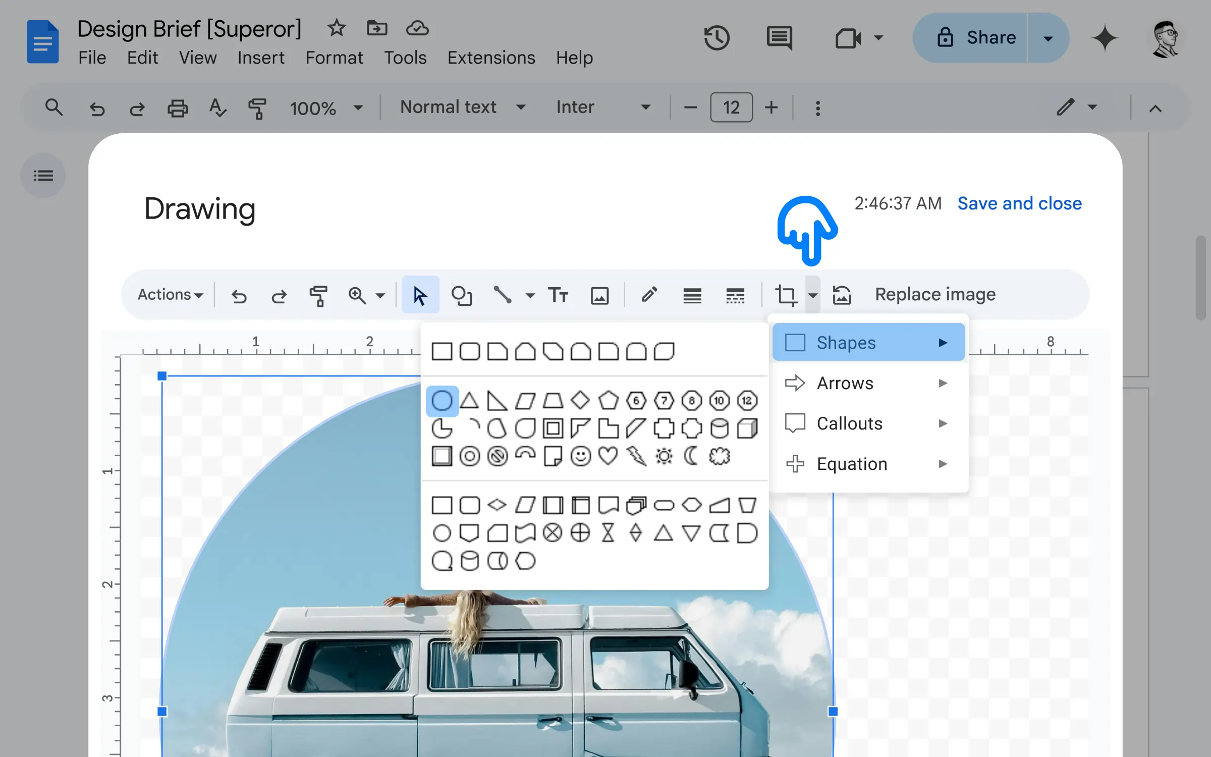This screenshot has height=757, width=1211.
Task: Click the border dash icon
Action: coord(735,296)
